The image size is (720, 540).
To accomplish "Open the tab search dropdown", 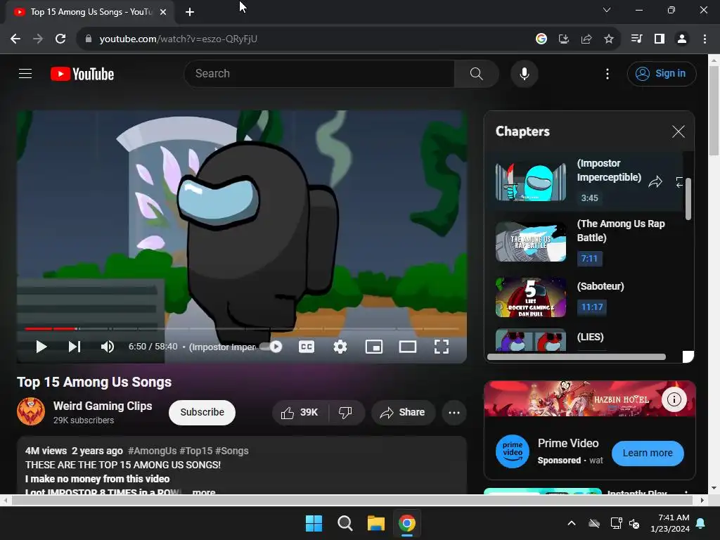I will [x=607, y=10].
